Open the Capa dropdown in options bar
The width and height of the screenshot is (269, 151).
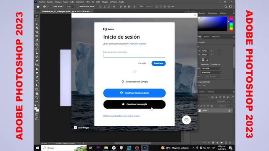tap(70, 7)
